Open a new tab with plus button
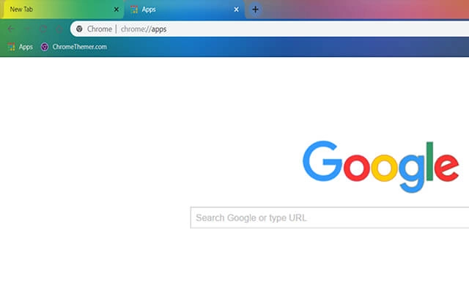Image resolution: width=469 pixels, height=293 pixels. tap(255, 10)
